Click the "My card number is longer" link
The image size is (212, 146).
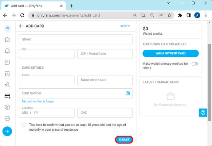point(38,101)
